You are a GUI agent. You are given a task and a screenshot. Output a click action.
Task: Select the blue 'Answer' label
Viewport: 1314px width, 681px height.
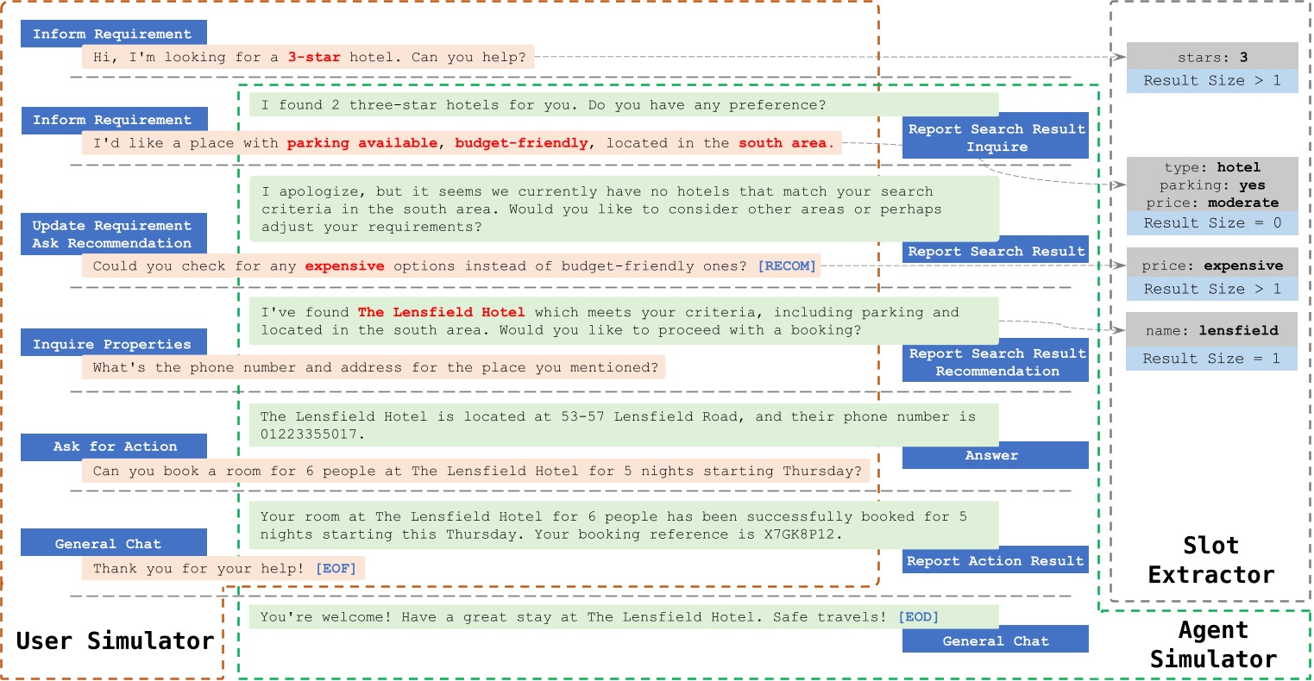point(994,455)
